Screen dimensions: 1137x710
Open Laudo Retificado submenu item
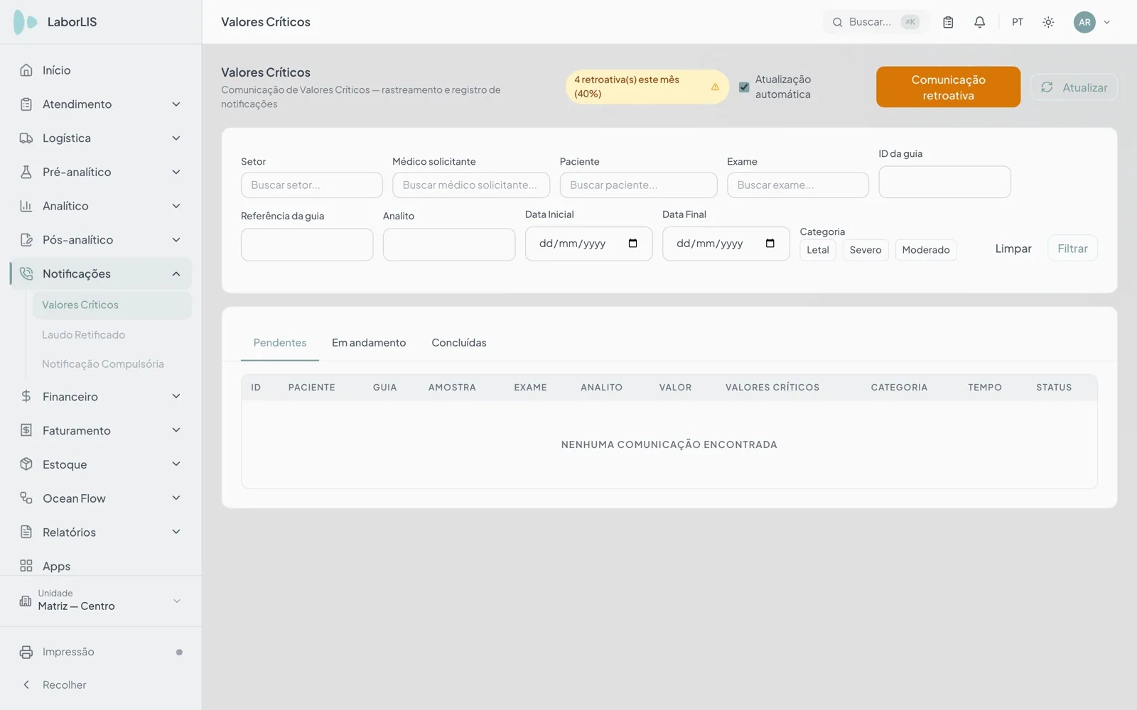(112, 334)
